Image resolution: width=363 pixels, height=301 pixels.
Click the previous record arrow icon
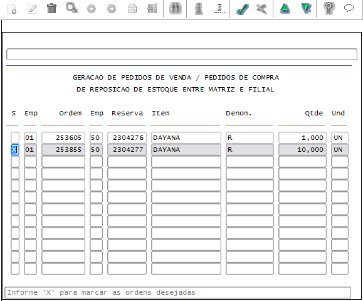(92, 9)
